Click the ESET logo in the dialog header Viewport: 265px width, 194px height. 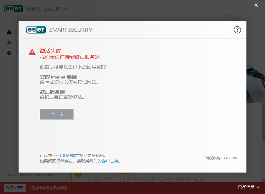click(x=36, y=30)
